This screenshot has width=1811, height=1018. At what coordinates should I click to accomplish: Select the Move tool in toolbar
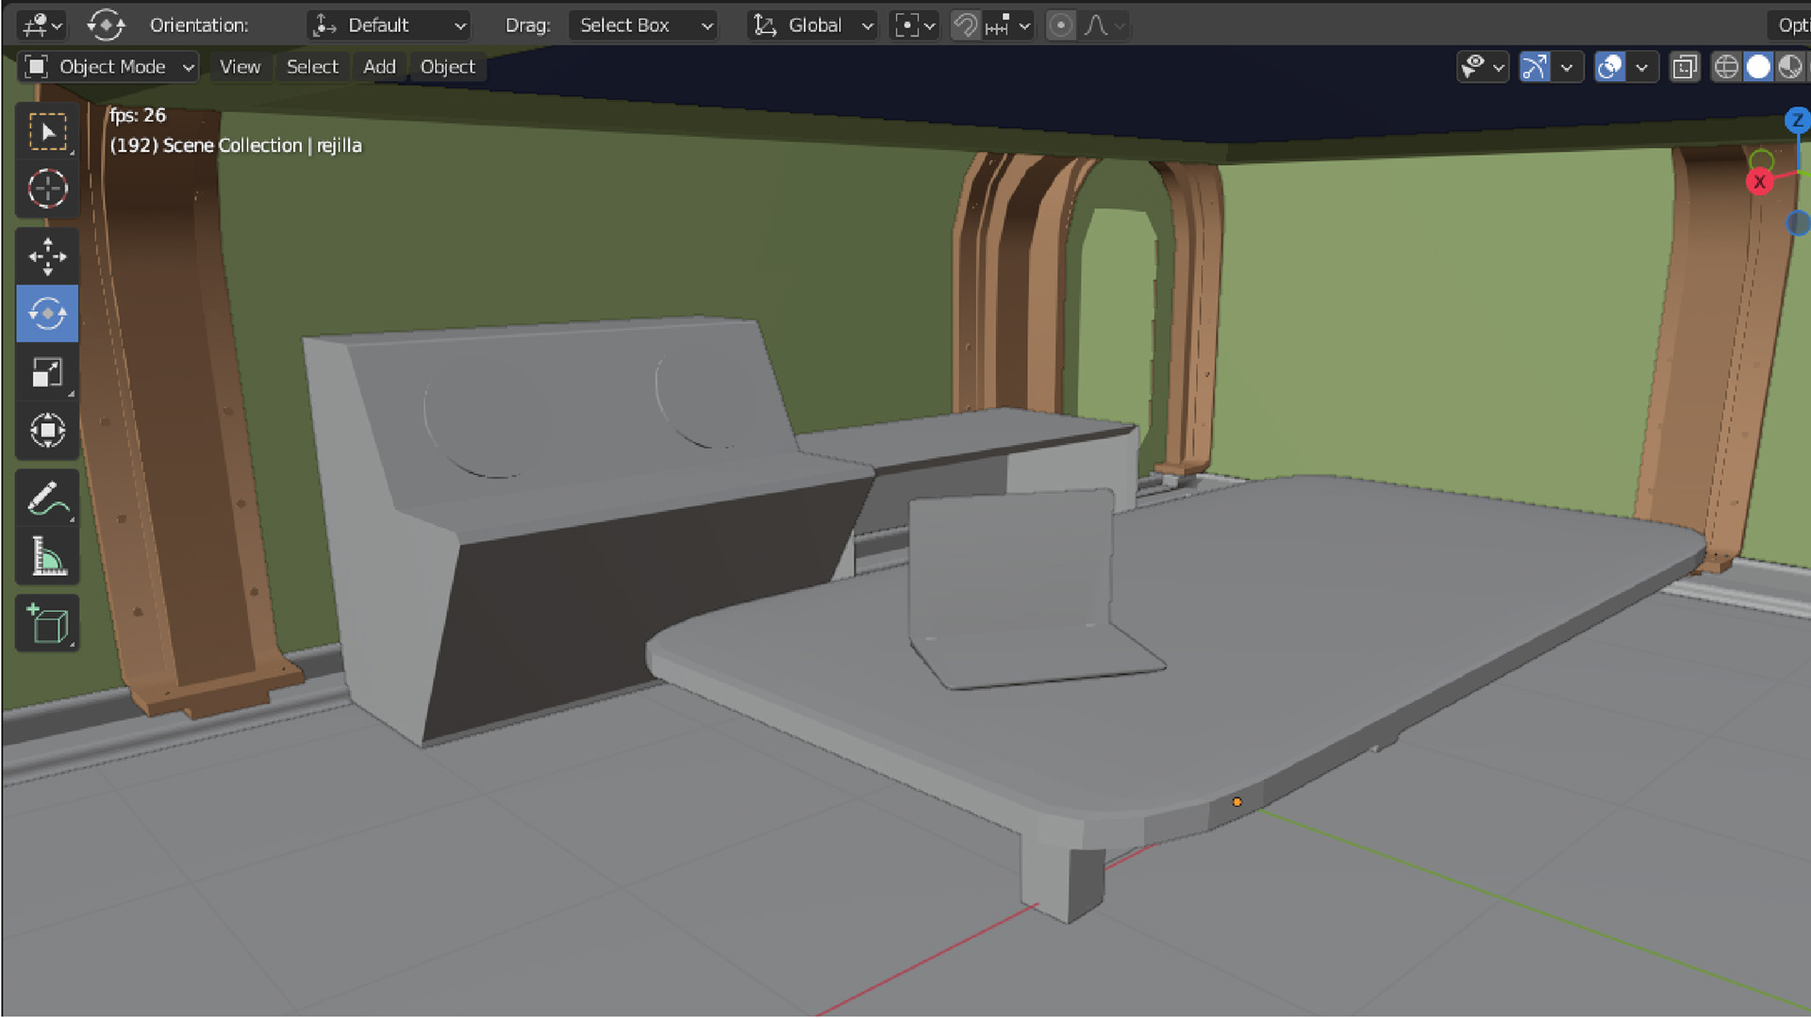tap(47, 255)
